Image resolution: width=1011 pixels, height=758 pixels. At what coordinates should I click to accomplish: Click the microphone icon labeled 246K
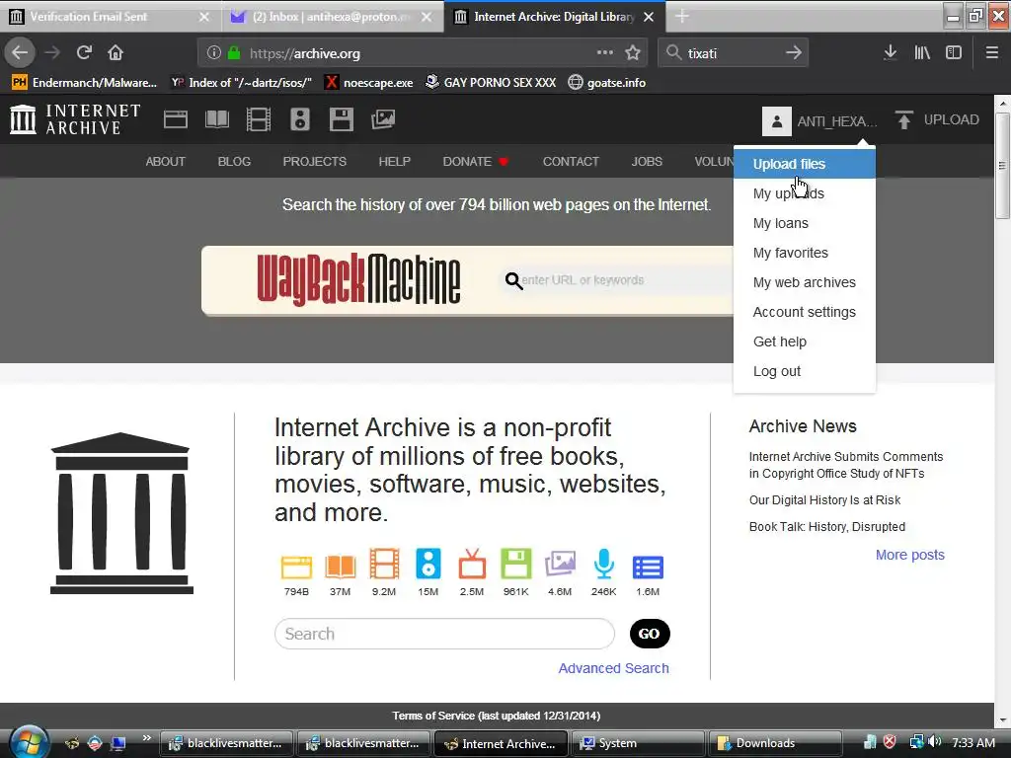click(x=604, y=564)
